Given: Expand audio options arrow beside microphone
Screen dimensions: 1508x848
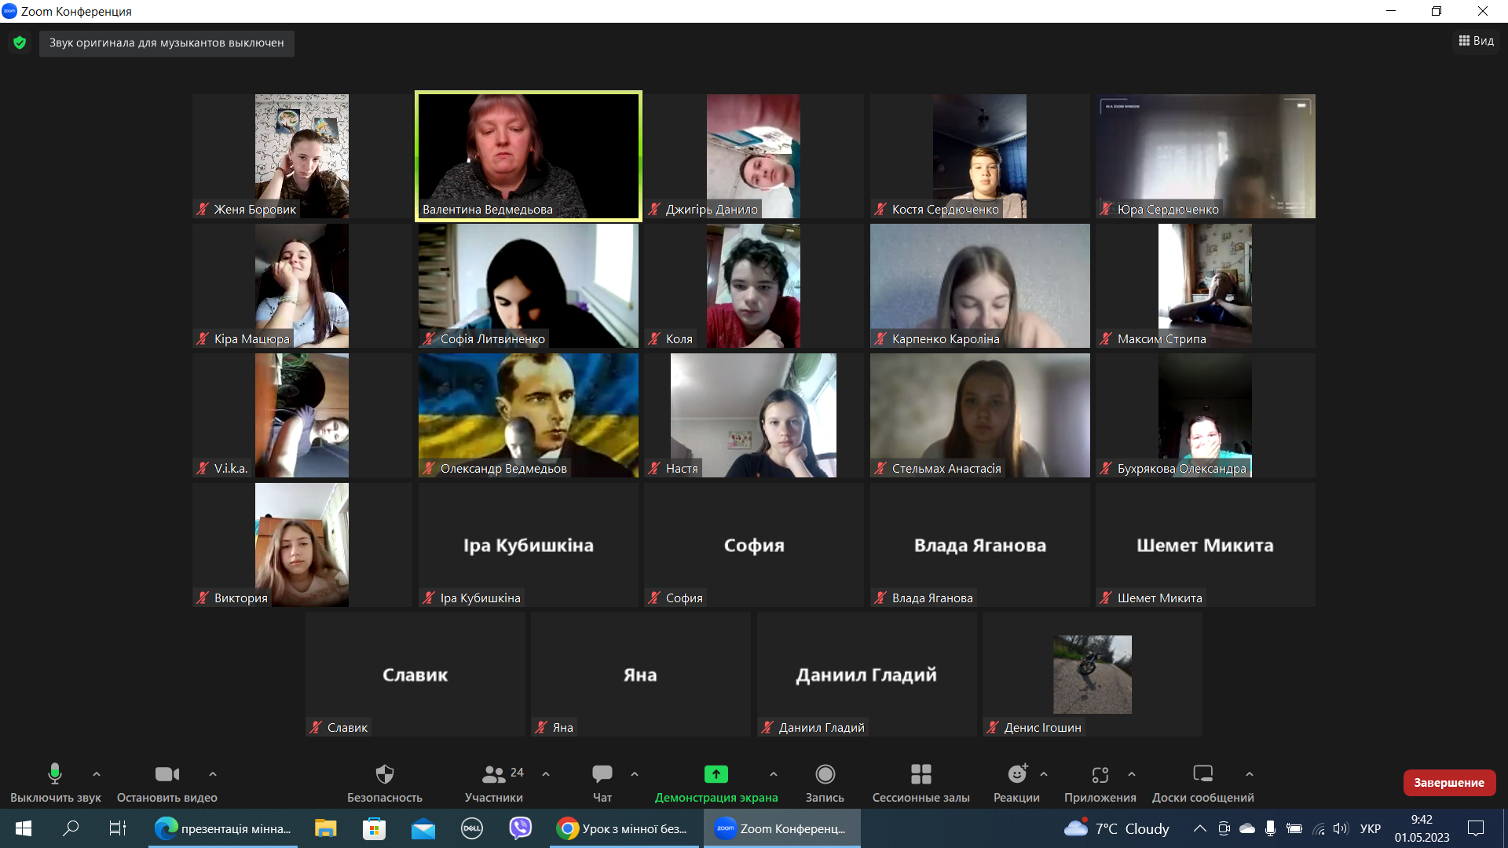Looking at the screenshot, I should pyautogui.click(x=97, y=774).
